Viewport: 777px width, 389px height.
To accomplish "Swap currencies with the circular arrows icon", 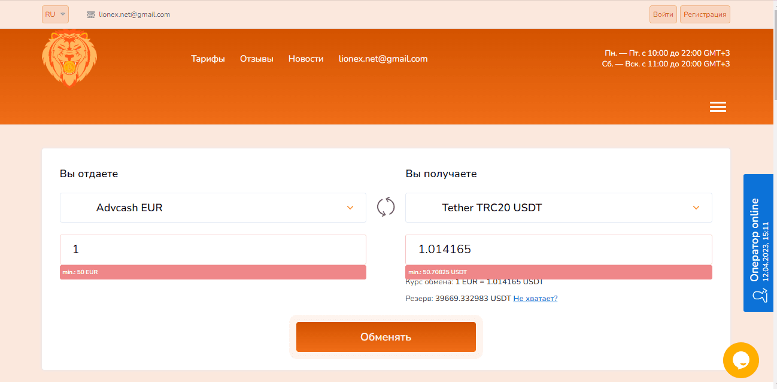I will [x=386, y=207].
